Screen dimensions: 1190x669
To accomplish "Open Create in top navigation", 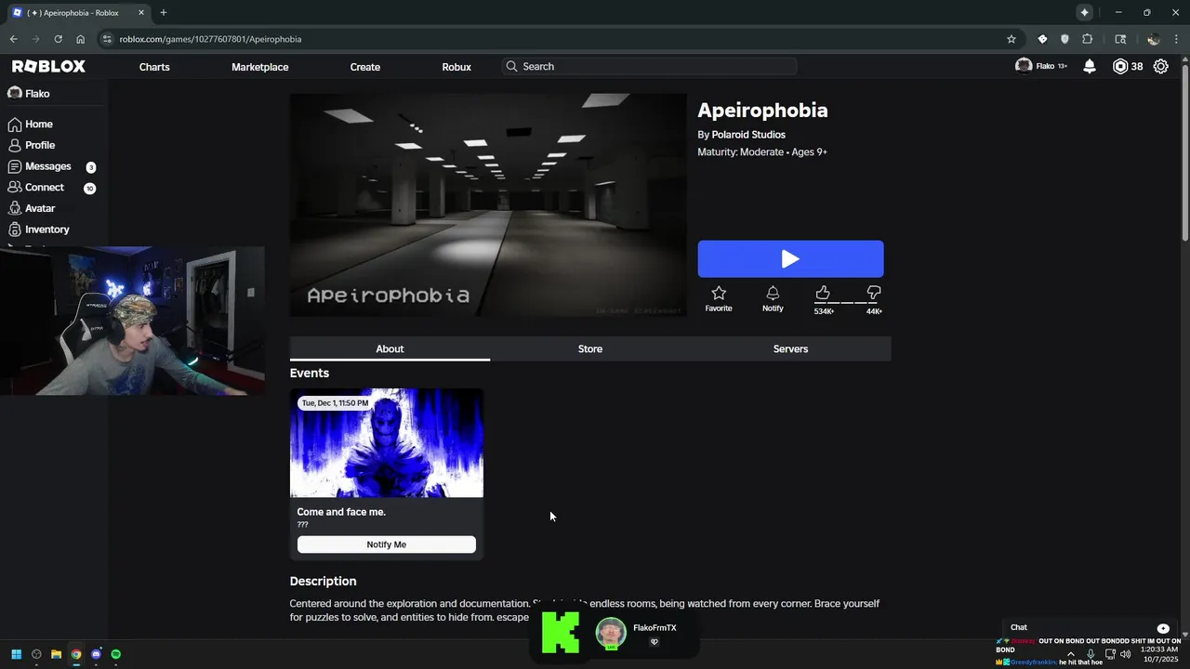I will 364,67.
